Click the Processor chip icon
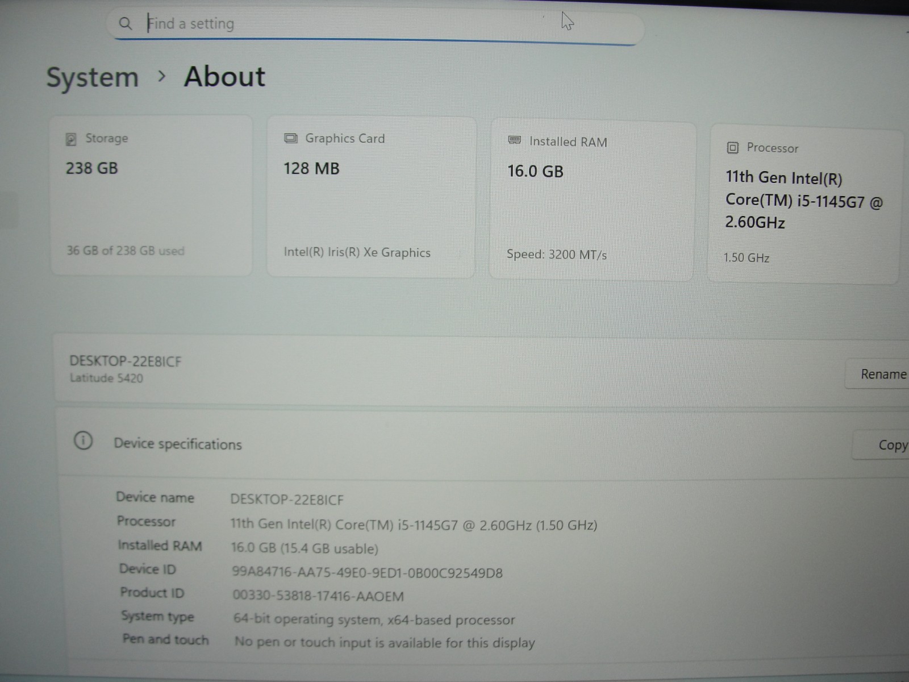Viewport: 909px width, 682px height. coord(732,148)
